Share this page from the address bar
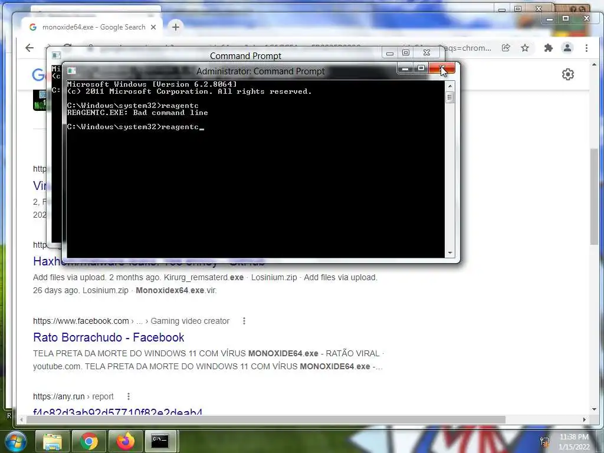Viewport: 604px width, 453px height. pos(505,48)
